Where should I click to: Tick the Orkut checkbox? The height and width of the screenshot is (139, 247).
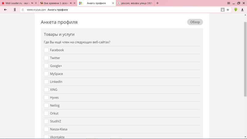46,113
